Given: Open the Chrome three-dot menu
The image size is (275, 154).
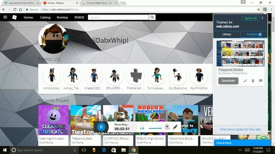Looking at the screenshot, I should (271, 9).
